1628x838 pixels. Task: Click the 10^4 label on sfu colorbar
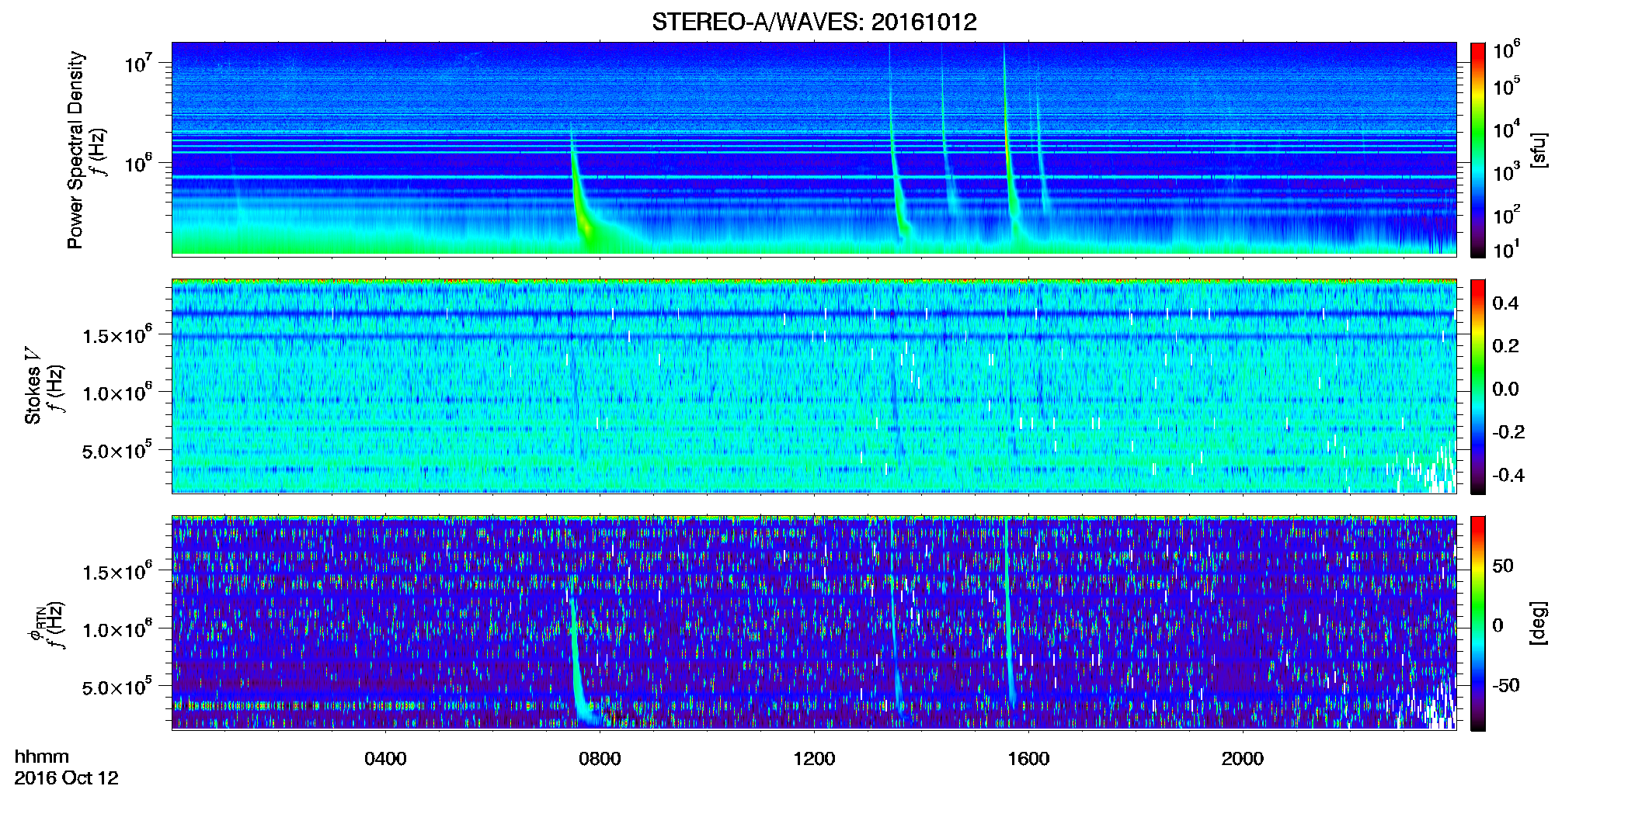point(1507,129)
